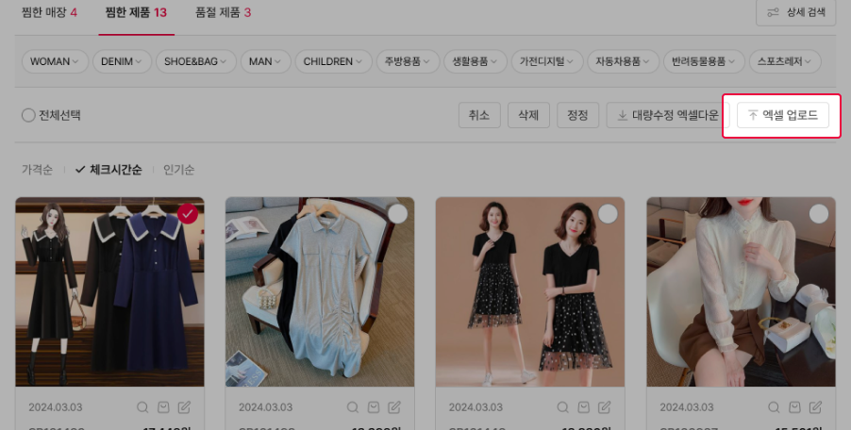Click shopping bag icon on first product card

coord(163,407)
